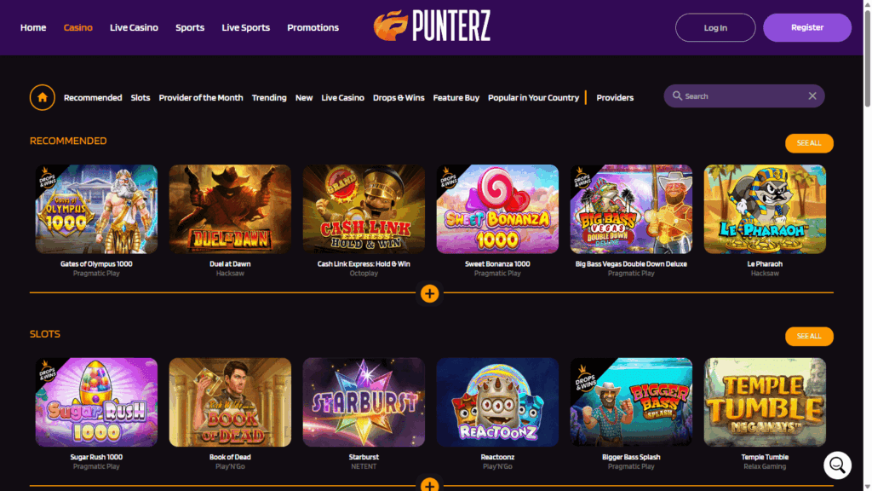Screen dimensions: 872x491
Task: Open Gates of Olympus 1000 game
Action: (x=96, y=209)
